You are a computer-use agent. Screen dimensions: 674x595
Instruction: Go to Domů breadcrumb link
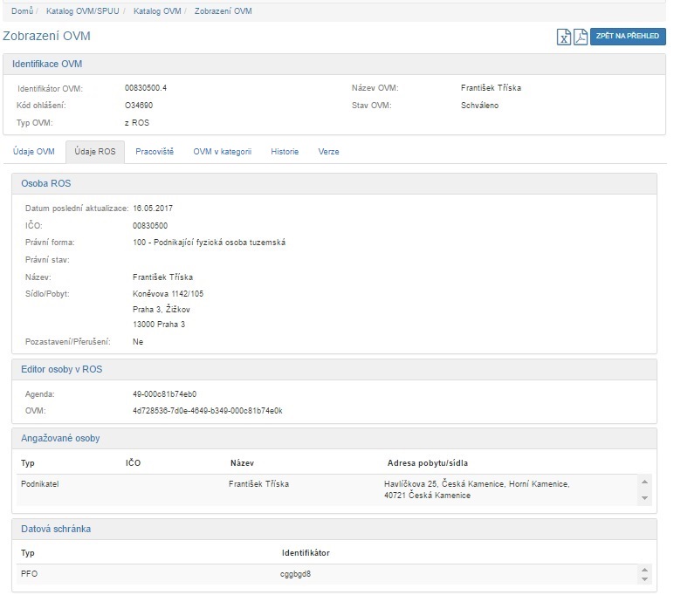pyautogui.click(x=22, y=11)
